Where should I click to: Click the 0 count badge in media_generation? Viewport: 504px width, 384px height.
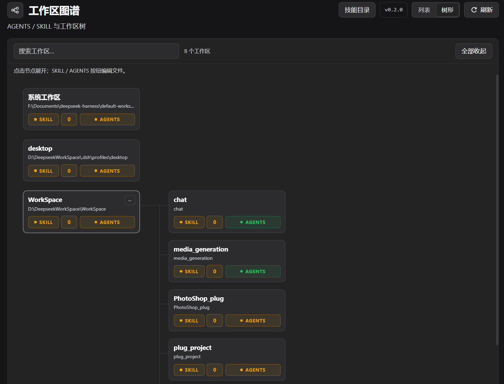click(215, 271)
